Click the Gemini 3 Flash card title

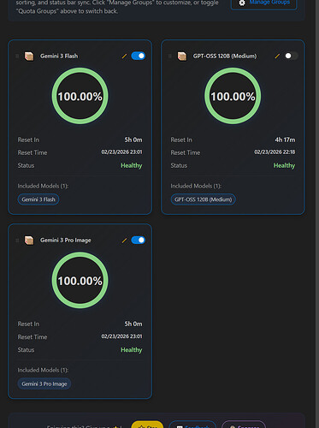point(59,56)
